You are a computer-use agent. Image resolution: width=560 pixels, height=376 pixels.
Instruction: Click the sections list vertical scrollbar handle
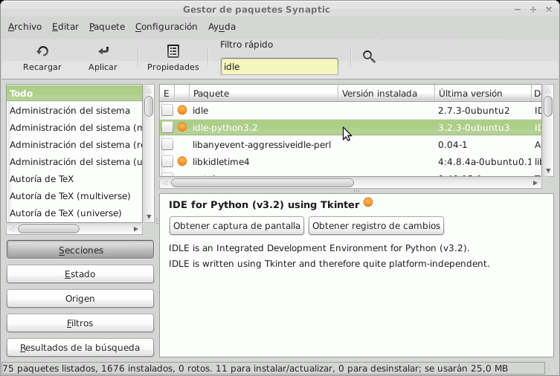(149, 106)
